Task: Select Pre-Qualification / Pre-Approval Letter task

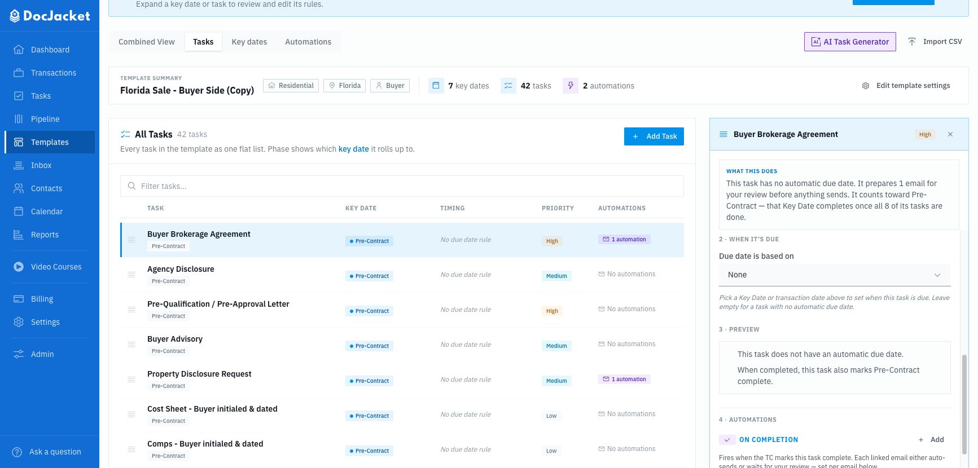Action: click(x=402, y=310)
